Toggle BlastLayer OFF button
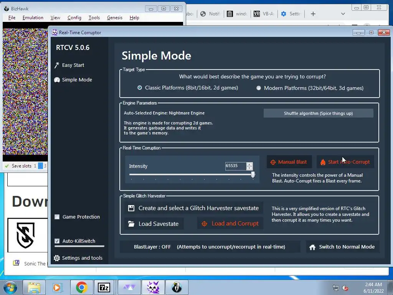The height and width of the screenshot is (295, 393). (x=210, y=247)
